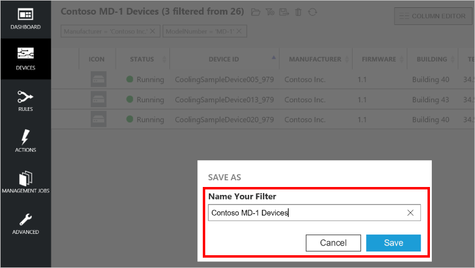
Task: Refresh the device list
Action: click(x=312, y=12)
